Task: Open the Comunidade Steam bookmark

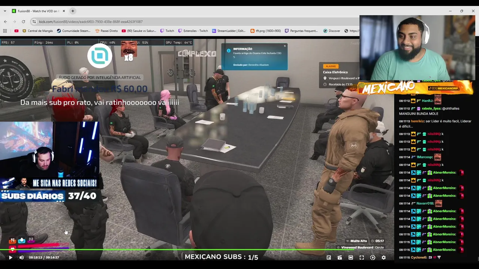Action: 74,31
